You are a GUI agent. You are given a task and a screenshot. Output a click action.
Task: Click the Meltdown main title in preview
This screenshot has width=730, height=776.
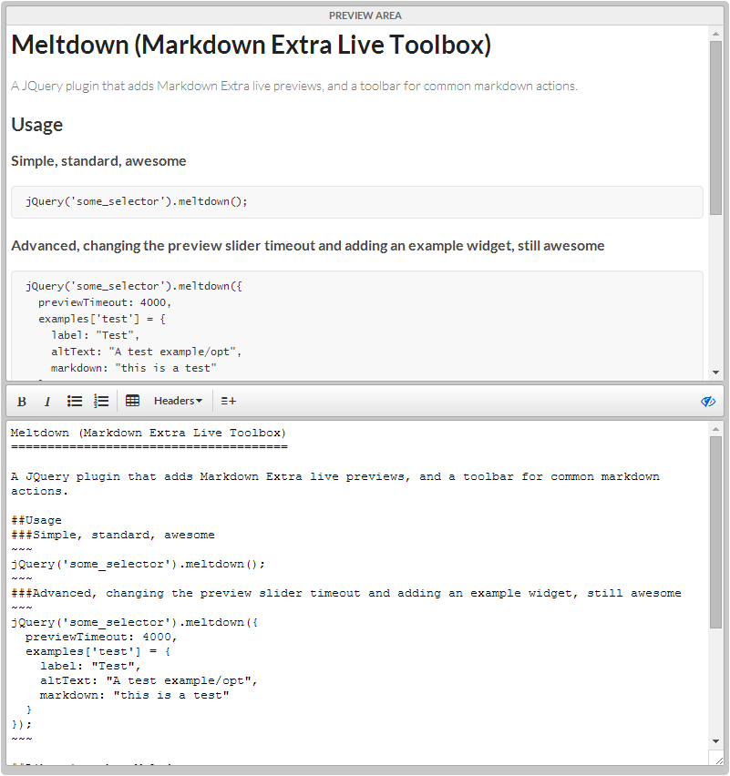[252, 45]
